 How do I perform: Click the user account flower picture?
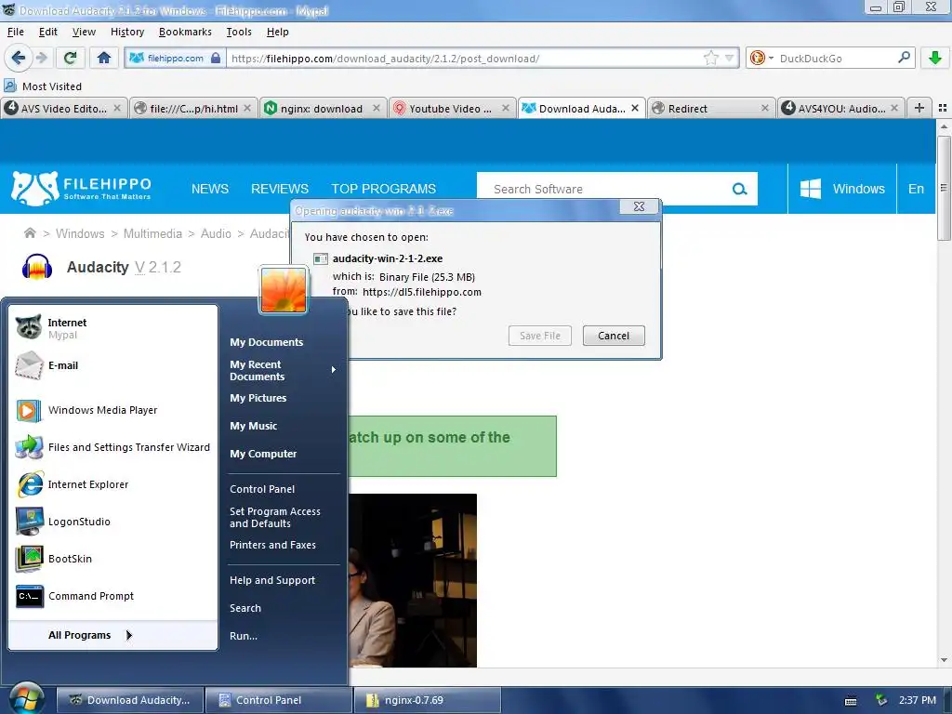[283, 290]
